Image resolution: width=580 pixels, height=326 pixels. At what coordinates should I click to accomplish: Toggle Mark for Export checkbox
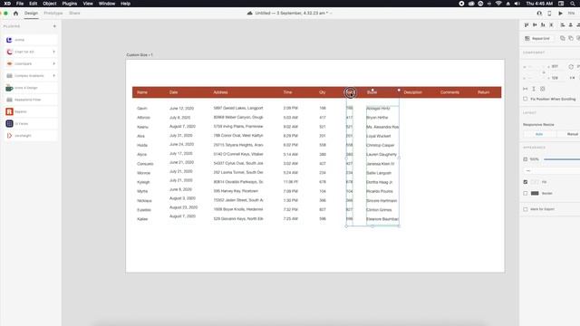click(526, 209)
